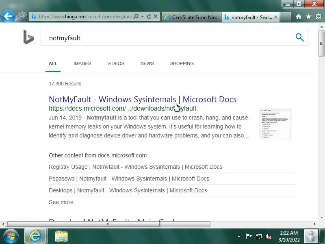Click the vertical scrollbar thumb
The height and width of the screenshot is (244, 325).
[x=322, y=44]
